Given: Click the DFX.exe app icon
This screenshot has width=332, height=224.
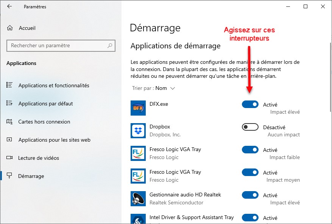Looking at the screenshot, I should coord(138,108).
